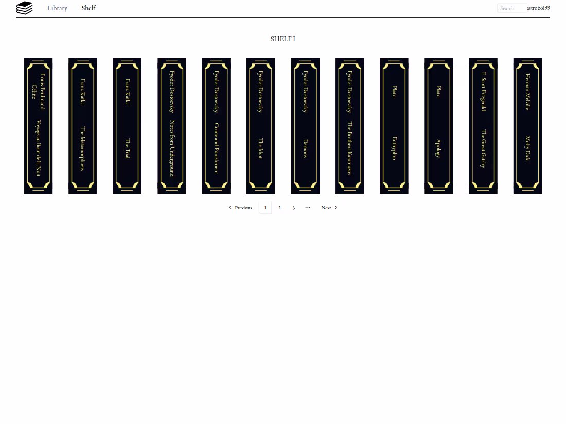The image size is (566, 424).
Task: Open the Library navigation item
Action: pos(57,8)
